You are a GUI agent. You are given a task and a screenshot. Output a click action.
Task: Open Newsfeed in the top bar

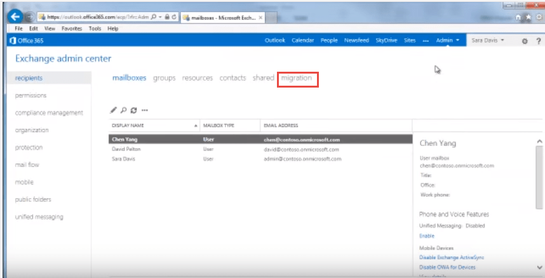(356, 41)
